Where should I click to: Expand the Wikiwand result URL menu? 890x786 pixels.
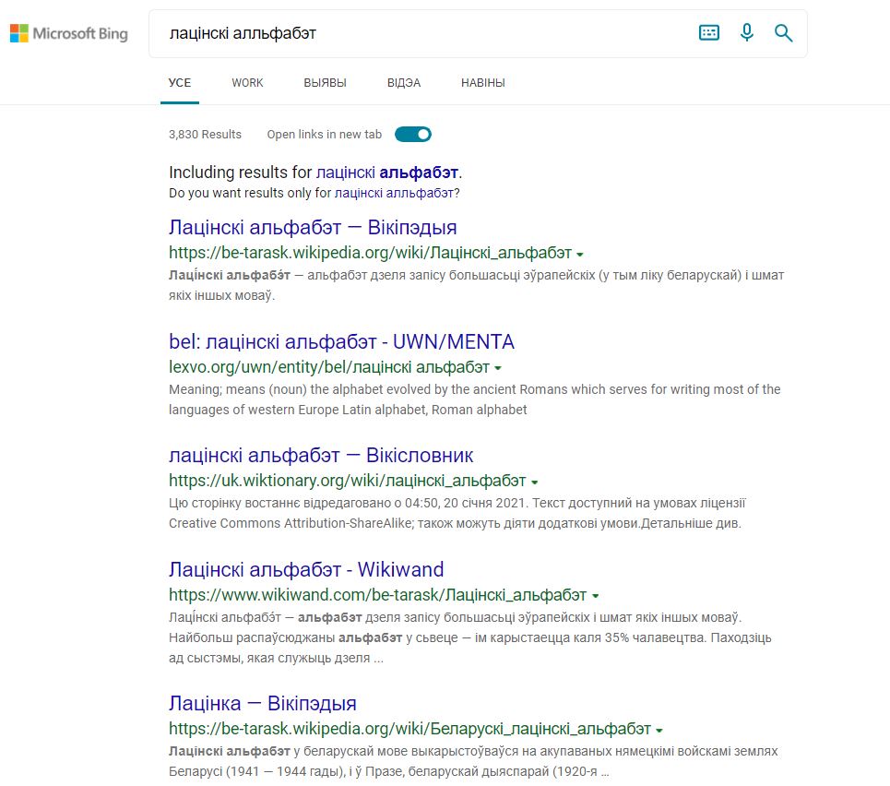[x=595, y=595]
